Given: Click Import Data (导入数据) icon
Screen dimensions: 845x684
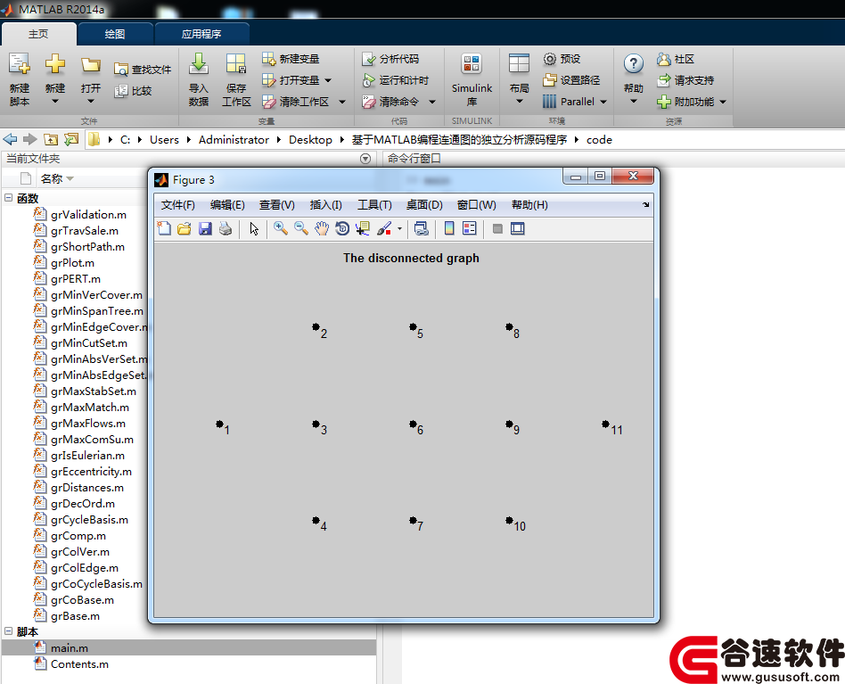Looking at the screenshot, I should (199, 63).
